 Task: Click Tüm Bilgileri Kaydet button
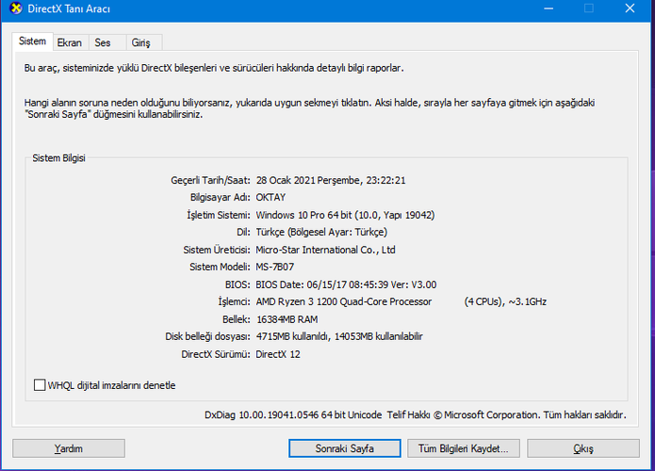[x=464, y=448]
